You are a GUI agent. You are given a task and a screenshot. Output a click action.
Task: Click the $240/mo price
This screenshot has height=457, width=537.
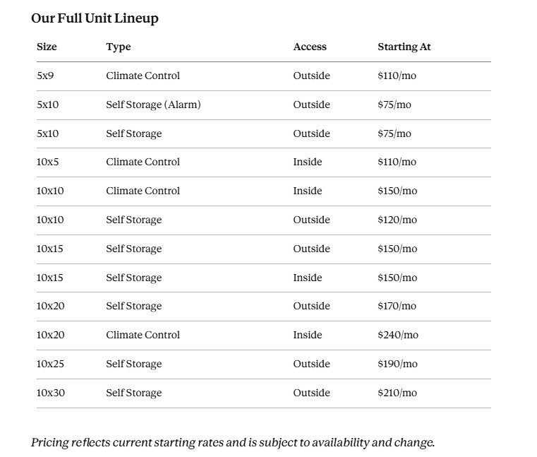[398, 335]
